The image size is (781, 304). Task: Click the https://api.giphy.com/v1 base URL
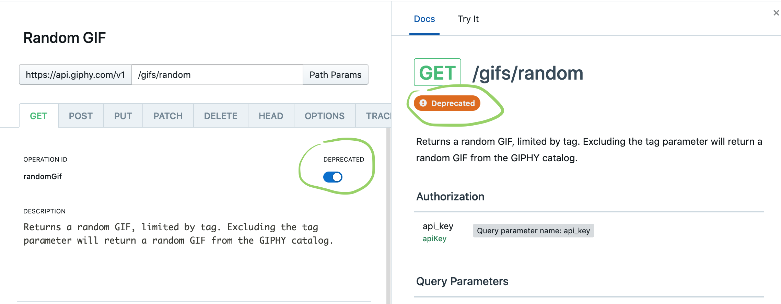(x=75, y=75)
